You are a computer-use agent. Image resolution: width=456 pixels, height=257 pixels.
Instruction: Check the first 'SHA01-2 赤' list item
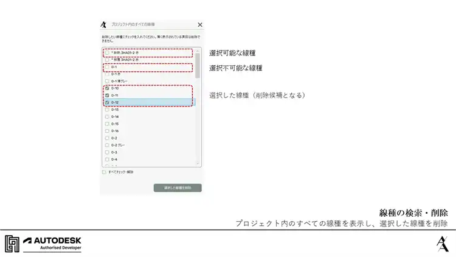coord(107,53)
